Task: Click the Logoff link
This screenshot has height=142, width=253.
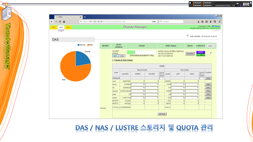Action: (x=215, y=31)
